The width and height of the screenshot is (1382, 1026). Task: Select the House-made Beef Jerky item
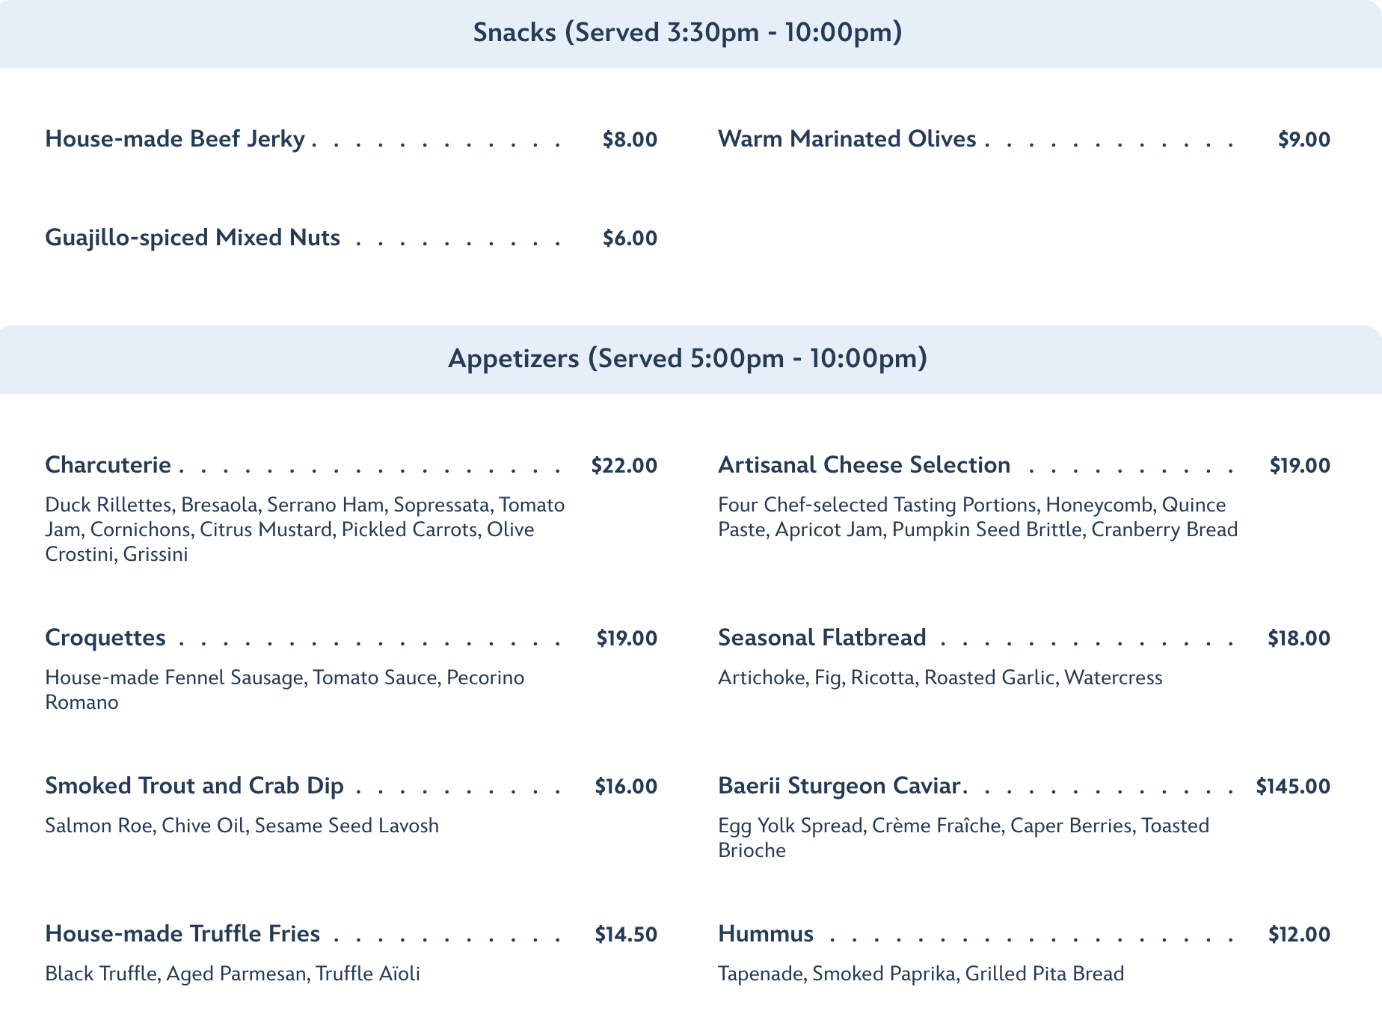pyautogui.click(x=175, y=139)
